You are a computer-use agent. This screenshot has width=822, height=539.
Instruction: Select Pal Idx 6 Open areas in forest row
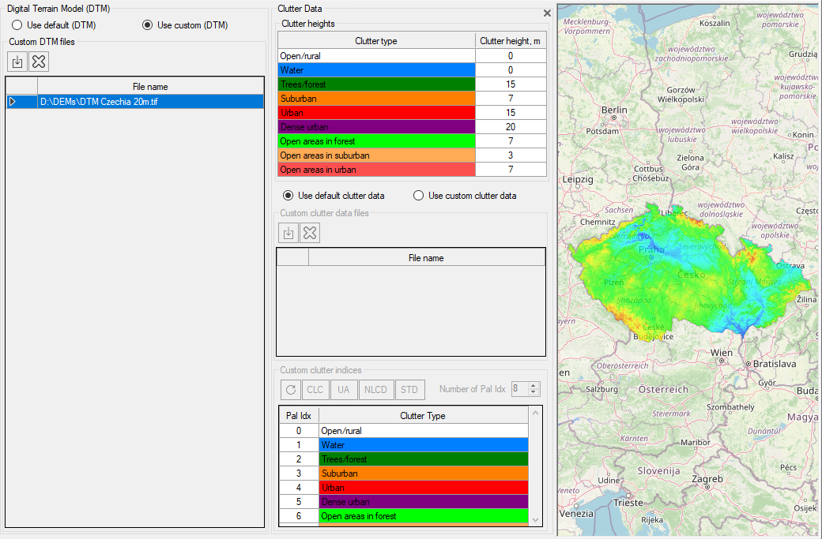coord(404,516)
